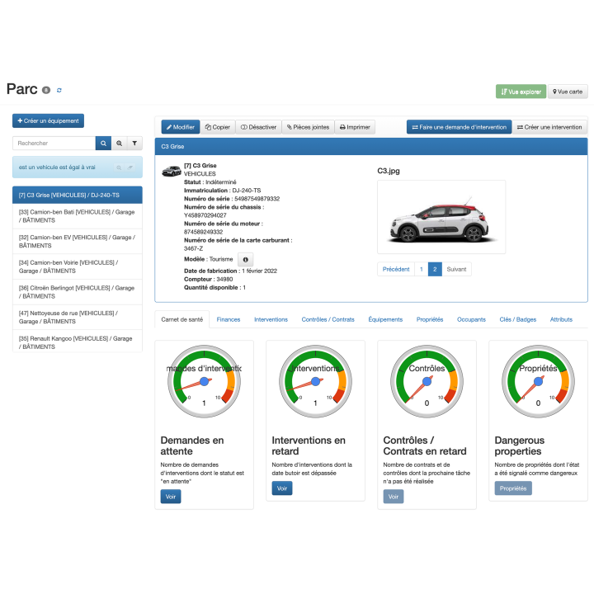Click the Copier button

218,127
